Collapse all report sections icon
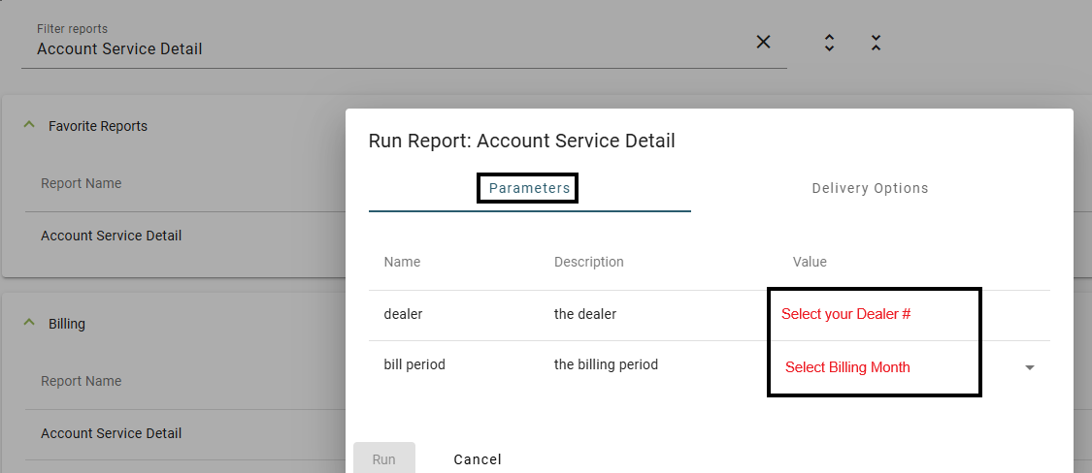Screen dimensions: 1092x473 [x=877, y=43]
